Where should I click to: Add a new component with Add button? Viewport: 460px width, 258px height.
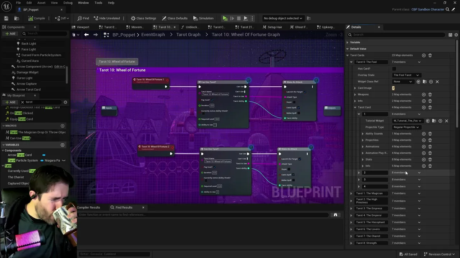tap(10, 34)
